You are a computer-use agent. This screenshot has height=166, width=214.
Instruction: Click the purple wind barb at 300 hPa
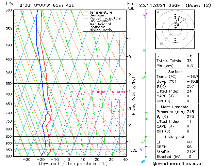click(x=146, y=14)
